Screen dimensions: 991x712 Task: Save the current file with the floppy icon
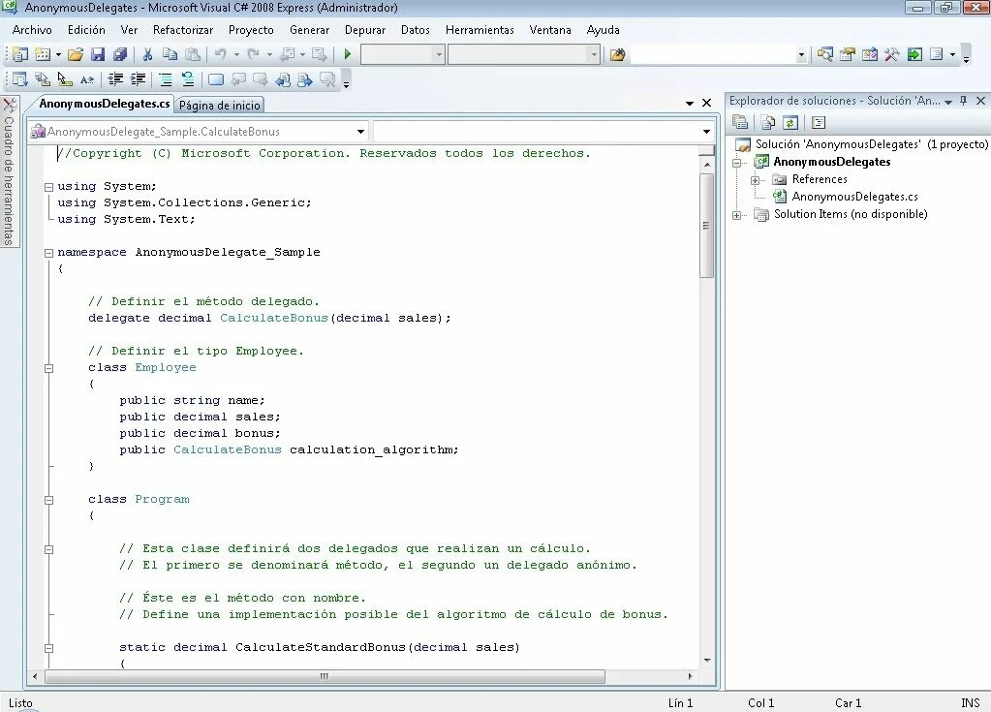point(97,54)
